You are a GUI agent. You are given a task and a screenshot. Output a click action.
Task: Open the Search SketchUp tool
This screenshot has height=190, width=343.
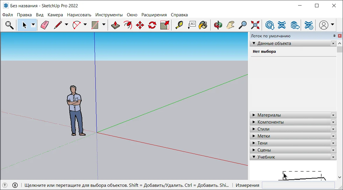(x=9, y=25)
